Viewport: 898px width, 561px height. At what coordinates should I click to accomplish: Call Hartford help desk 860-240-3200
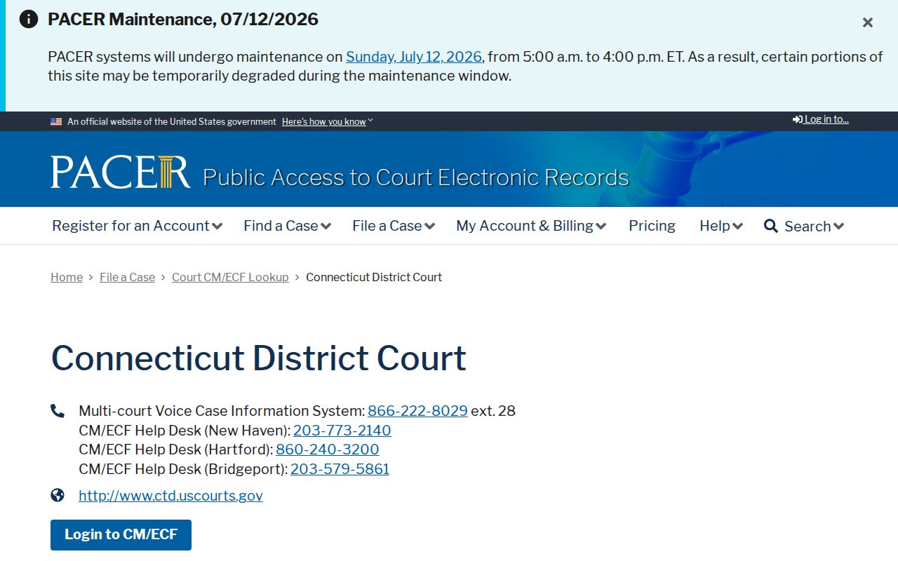[328, 450]
